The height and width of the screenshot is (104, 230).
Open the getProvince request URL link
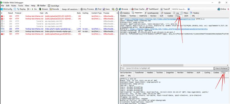(160, 19)
